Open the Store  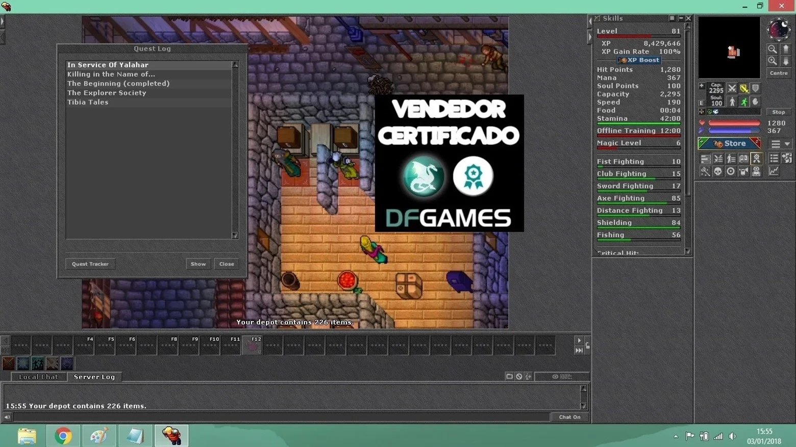pos(729,144)
